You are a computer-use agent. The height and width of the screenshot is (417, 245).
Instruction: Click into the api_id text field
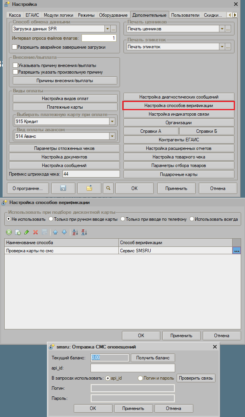point(132,368)
